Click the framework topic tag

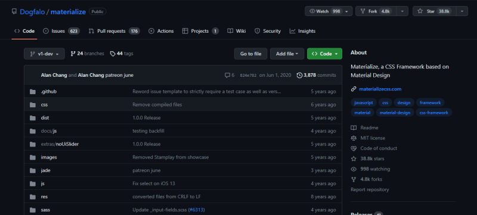430,102
